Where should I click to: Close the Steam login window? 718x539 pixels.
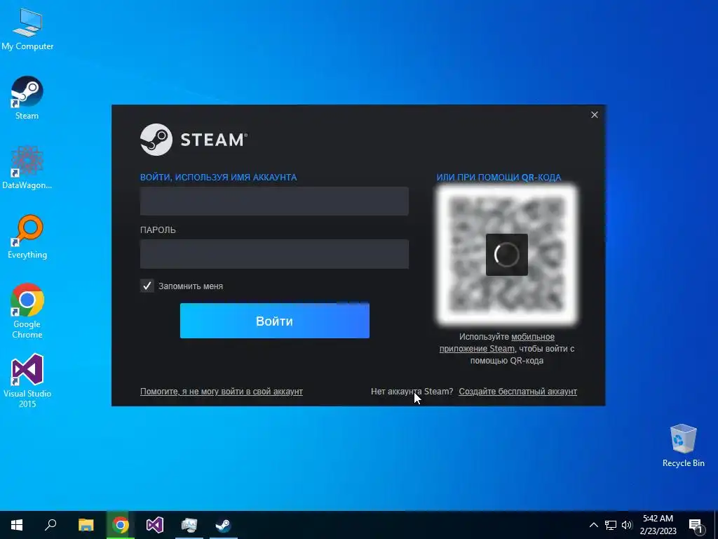(595, 114)
